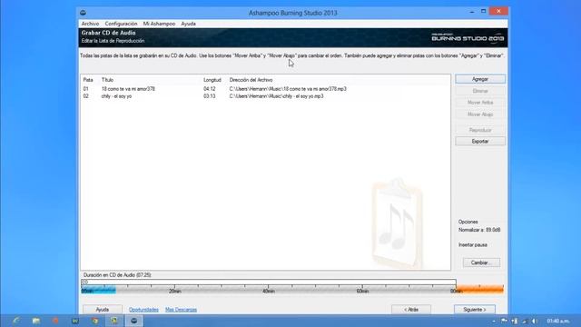Screen dimensions: 581x327
Task: Click the 04:12 length of track 01
Action: click(210, 89)
